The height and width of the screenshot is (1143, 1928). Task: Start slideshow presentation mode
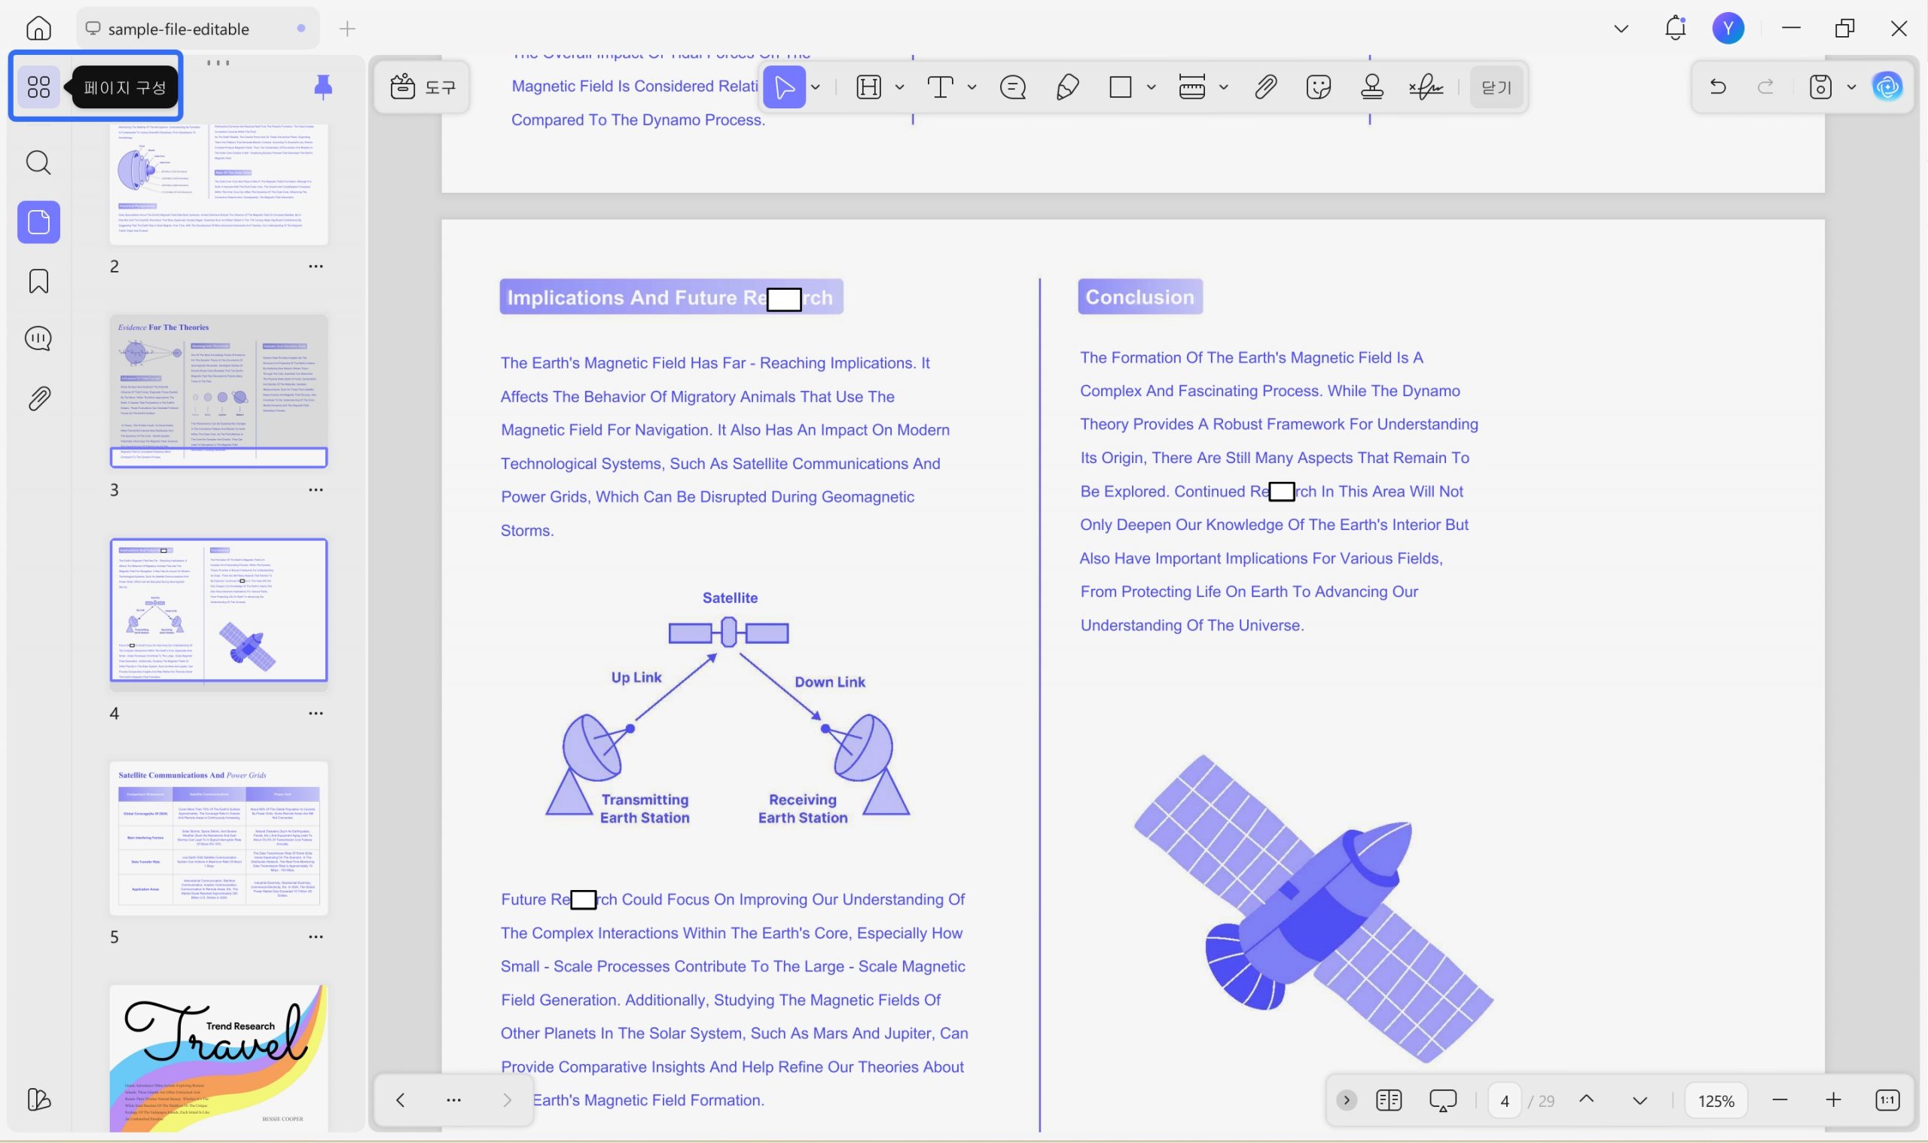tap(1443, 1100)
